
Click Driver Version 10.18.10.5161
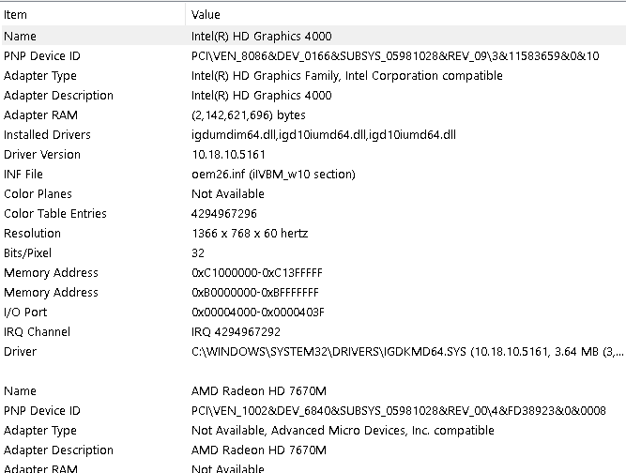pos(228,155)
